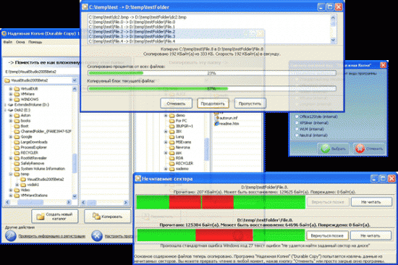Click the left tree horizontal scroll-right arrow
The height and width of the screenshot is (265, 398).
pyautogui.click(x=69, y=202)
